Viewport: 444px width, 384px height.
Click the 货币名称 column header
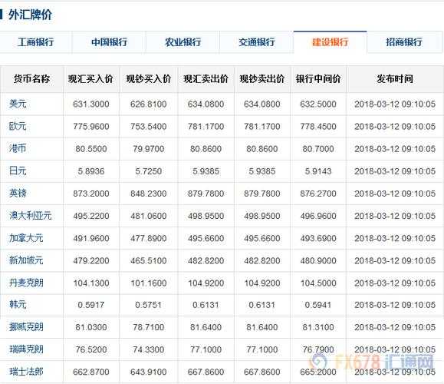[31, 79]
